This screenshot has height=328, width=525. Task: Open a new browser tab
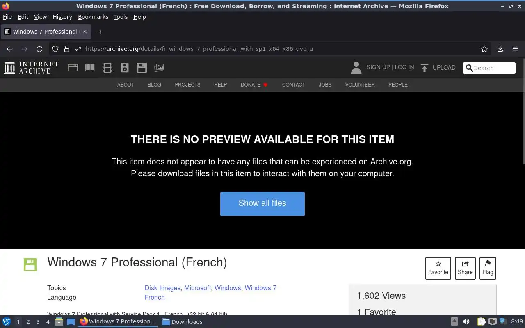pyautogui.click(x=100, y=32)
